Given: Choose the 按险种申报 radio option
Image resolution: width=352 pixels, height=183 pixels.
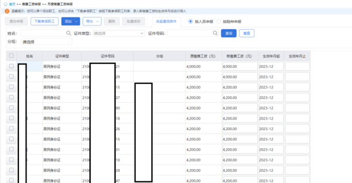Looking at the screenshot, I should pyautogui.click(x=219, y=21).
